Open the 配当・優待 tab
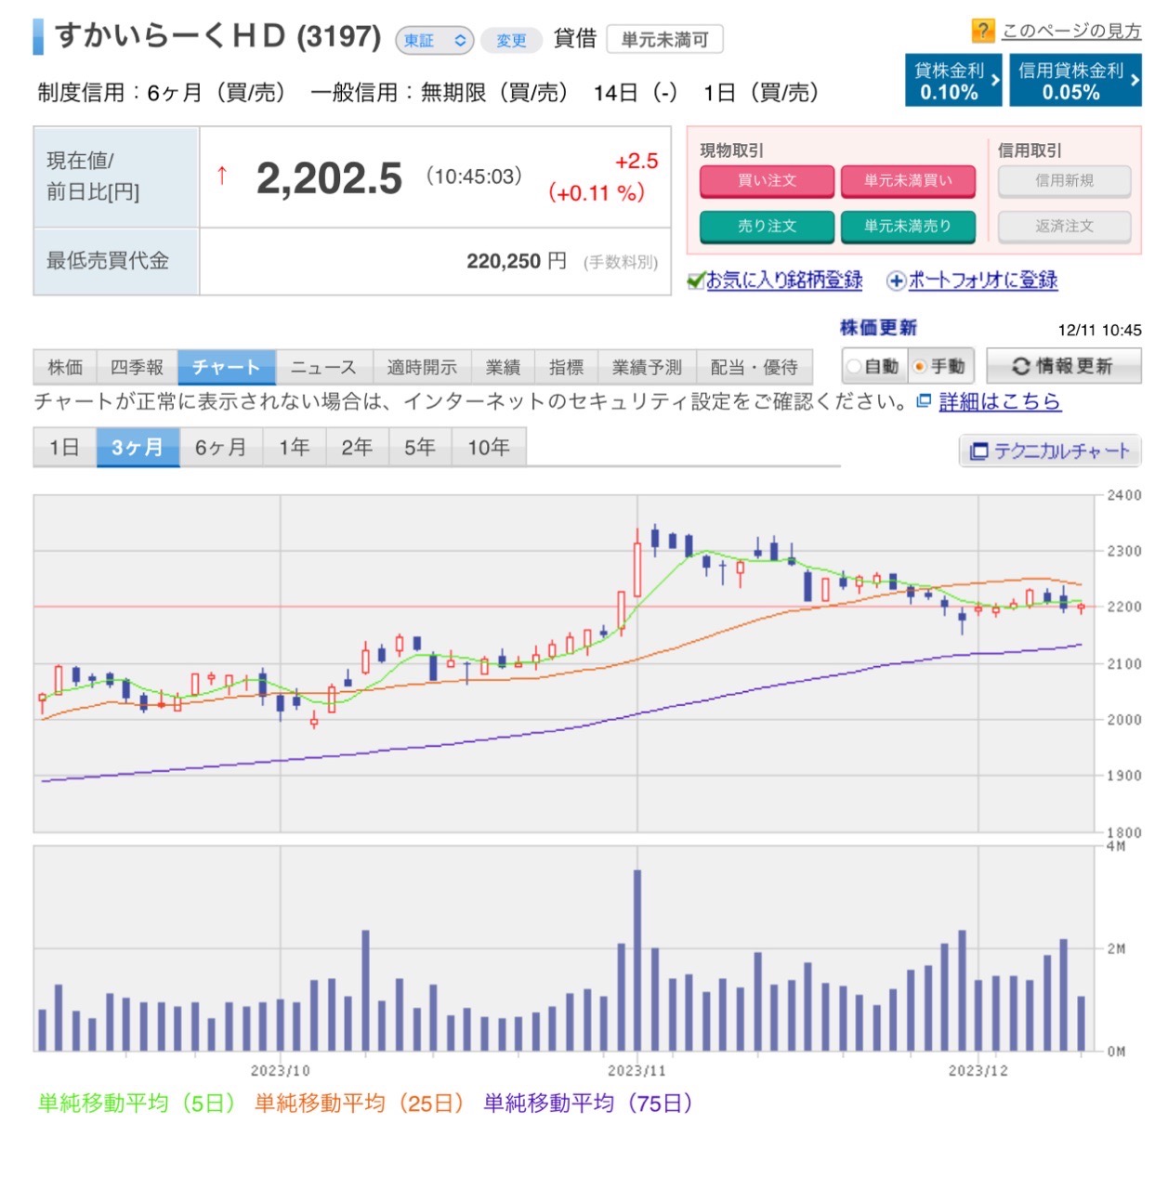The image size is (1155, 1189). click(754, 367)
